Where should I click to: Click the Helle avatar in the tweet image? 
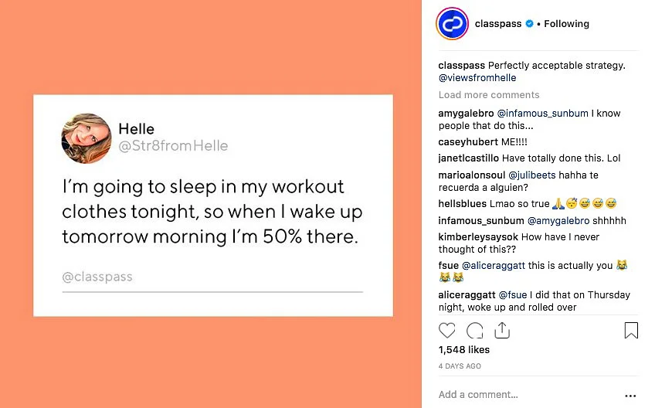(x=86, y=138)
